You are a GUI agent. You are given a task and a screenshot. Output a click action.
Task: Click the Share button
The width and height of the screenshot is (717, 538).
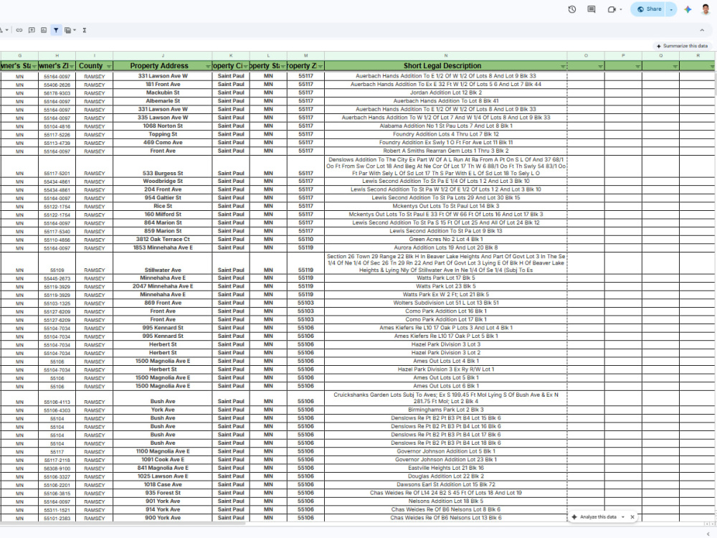click(x=648, y=9)
